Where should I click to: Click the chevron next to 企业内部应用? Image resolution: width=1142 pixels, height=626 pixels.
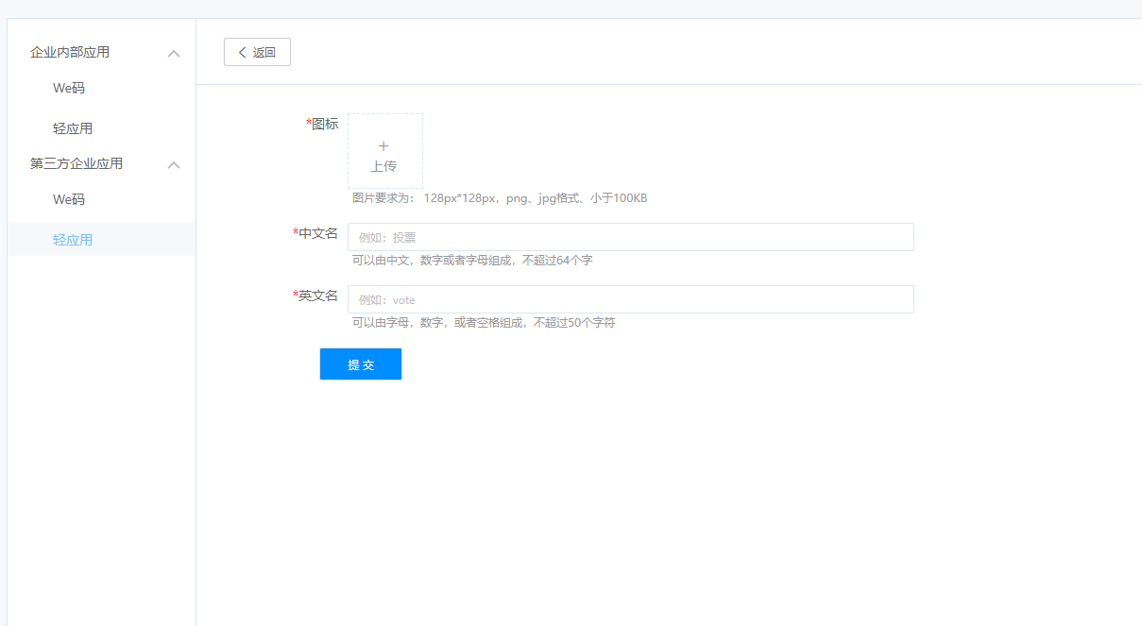[x=174, y=53]
